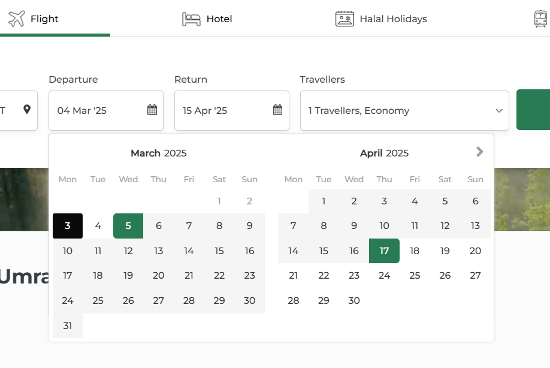This screenshot has width=550, height=368.
Task: Click the Return field calendar icon
Action: pyautogui.click(x=277, y=110)
